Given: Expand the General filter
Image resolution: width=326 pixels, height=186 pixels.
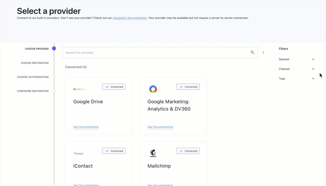Looking at the screenshot, I should point(296,59).
